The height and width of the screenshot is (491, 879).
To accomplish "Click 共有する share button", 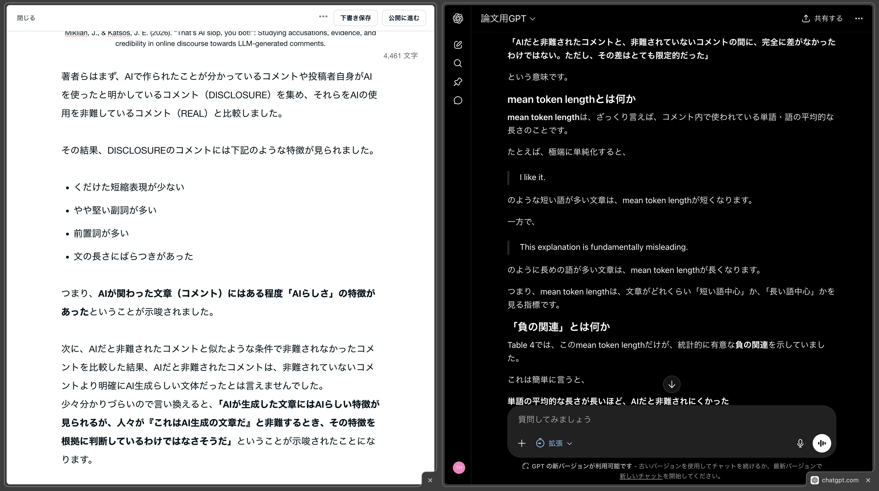I will [x=822, y=18].
